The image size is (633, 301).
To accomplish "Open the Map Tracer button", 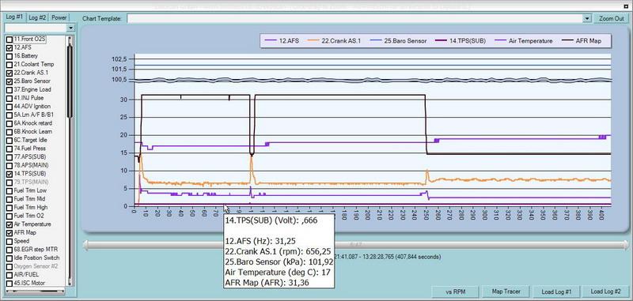I will pos(506,292).
